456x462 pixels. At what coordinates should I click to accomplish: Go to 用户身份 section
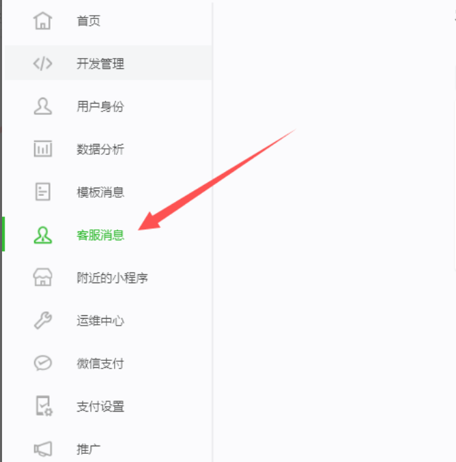pos(100,106)
